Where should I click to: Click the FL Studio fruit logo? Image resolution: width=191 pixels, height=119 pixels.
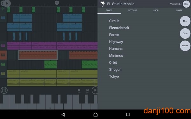click(103, 4)
